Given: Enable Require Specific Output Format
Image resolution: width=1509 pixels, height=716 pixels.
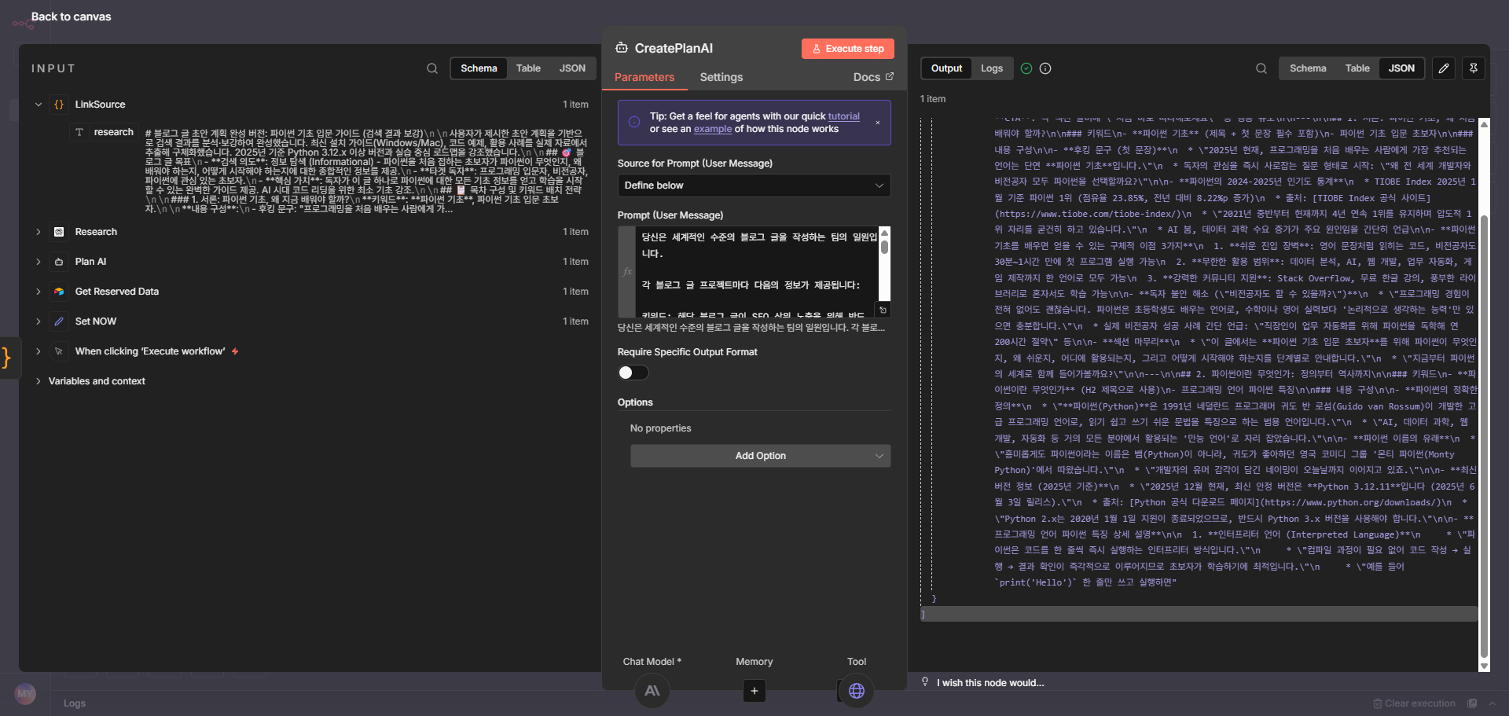Looking at the screenshot, I should 633,373.
